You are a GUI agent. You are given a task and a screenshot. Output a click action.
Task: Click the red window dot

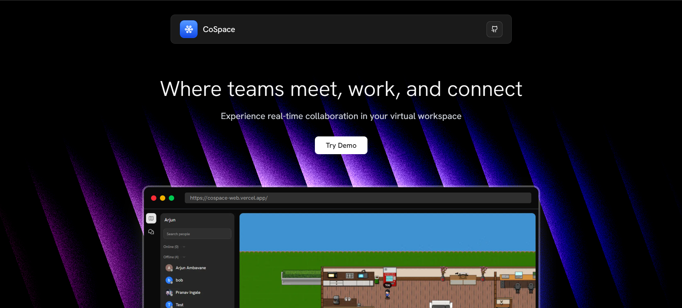coord(154,198)
